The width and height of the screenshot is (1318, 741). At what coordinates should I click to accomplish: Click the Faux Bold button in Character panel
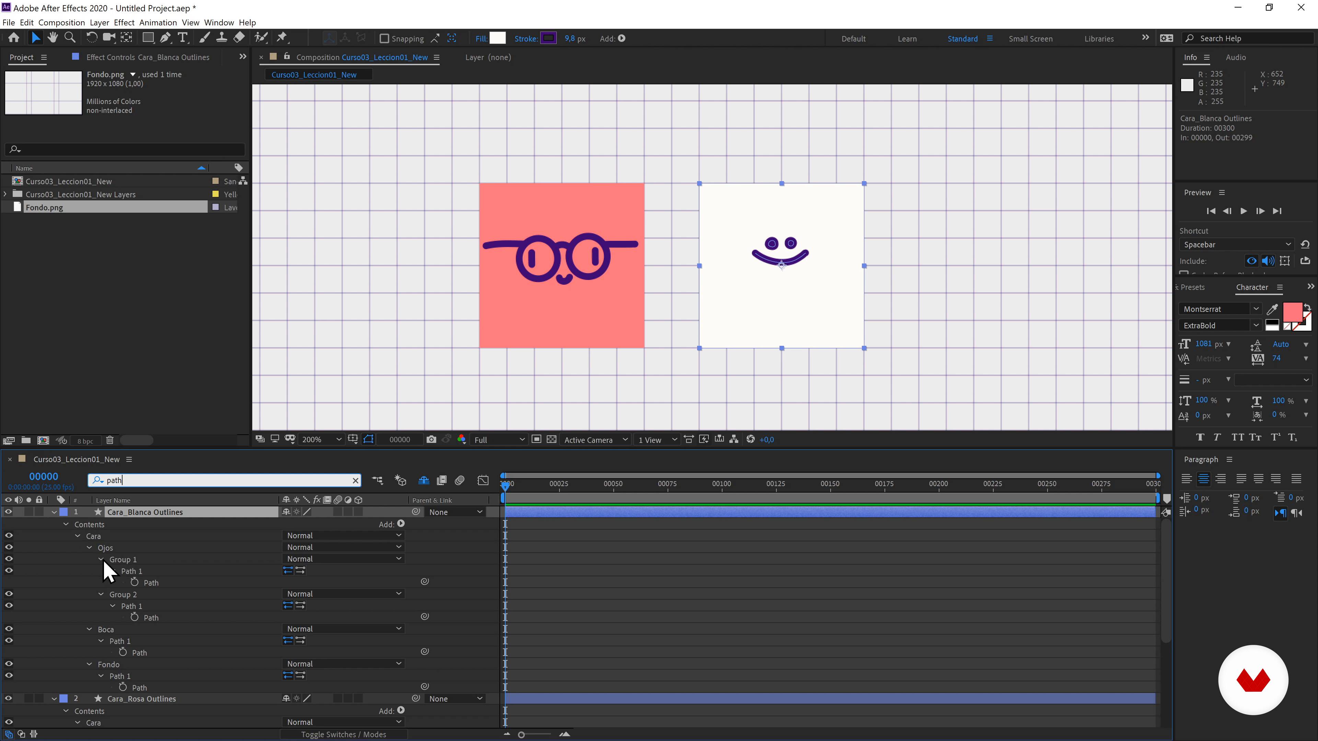coord(1200,437)
